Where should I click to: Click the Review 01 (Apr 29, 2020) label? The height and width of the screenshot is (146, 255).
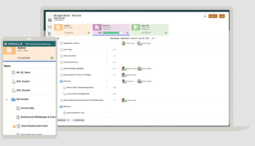click(x=140, y=38)
